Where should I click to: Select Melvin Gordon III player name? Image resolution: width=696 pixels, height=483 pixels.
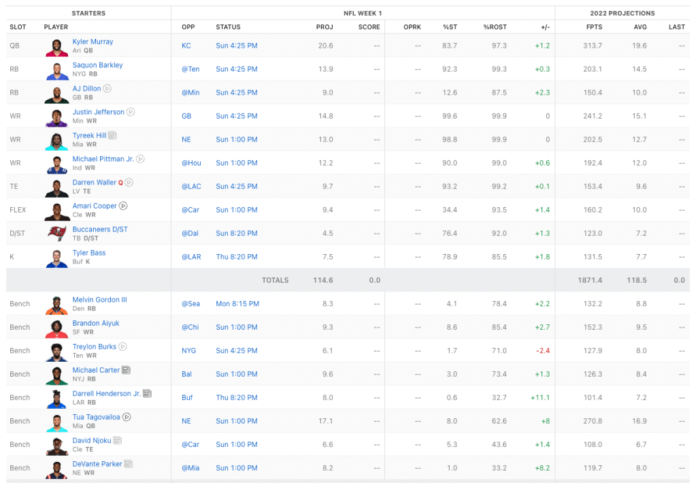pos(99,300)
